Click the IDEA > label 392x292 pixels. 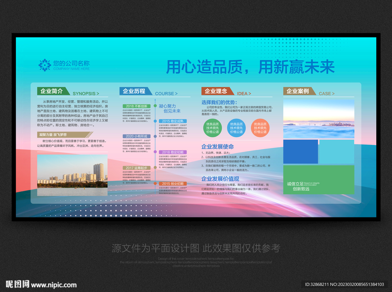coord(244,94)
